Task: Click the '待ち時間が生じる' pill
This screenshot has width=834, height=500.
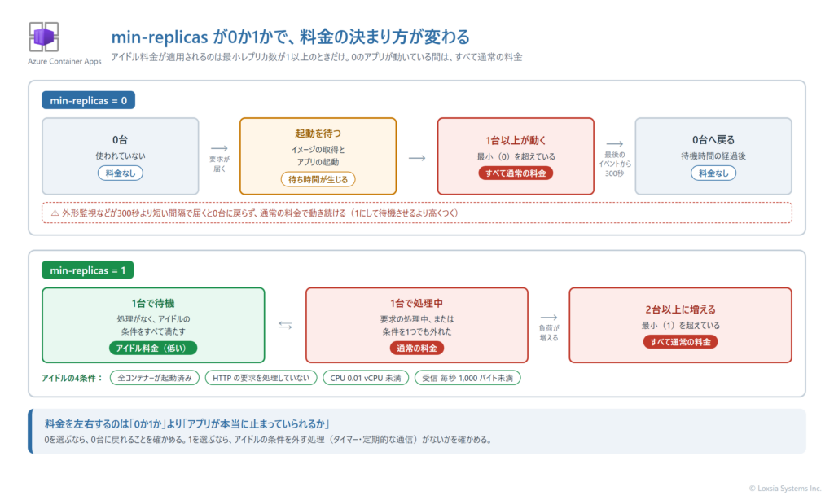Action: tap(318, 179)
